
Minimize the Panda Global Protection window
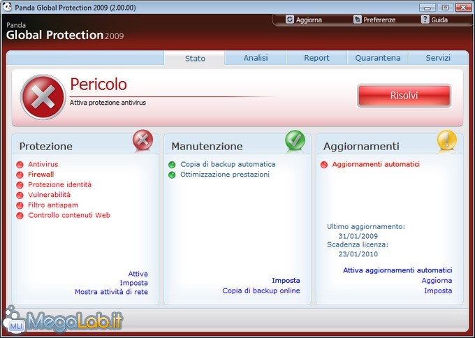click(x=427, y=7)
